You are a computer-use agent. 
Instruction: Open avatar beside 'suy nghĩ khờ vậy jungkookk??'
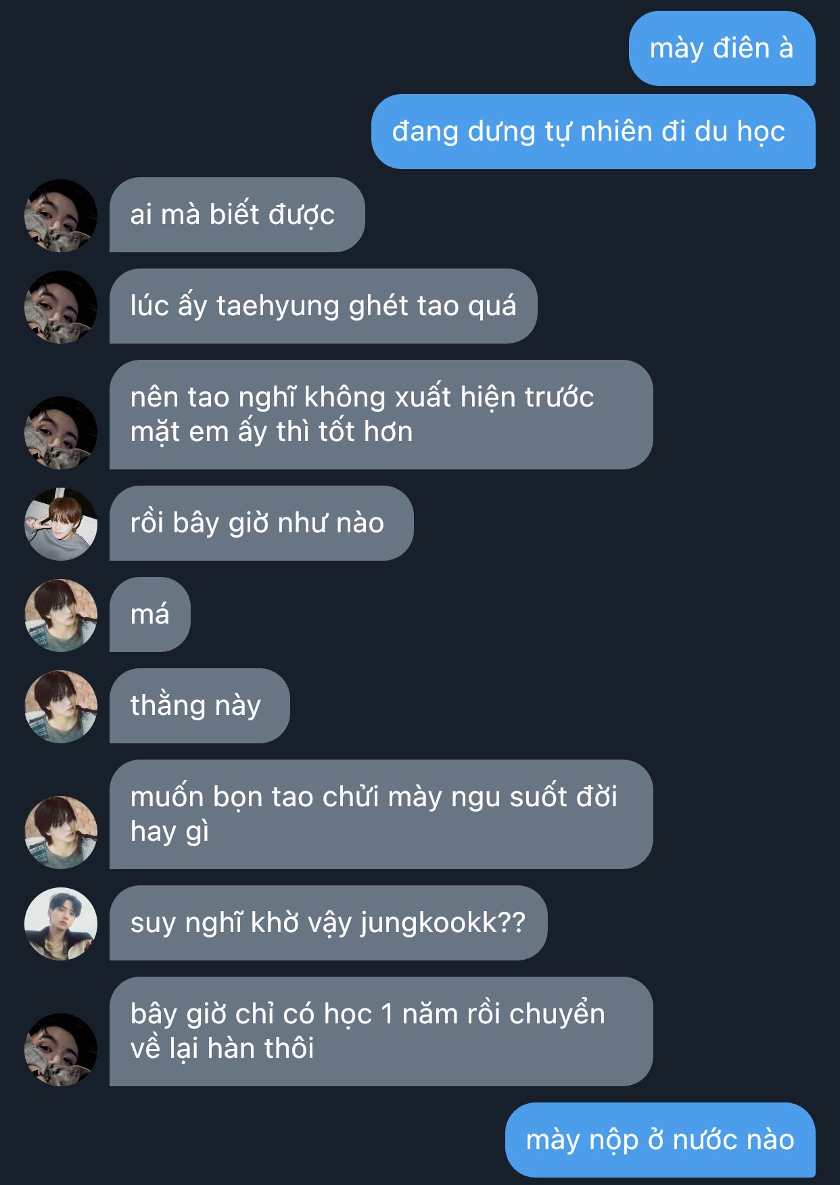pyautogui.click(x=61, y=924)
